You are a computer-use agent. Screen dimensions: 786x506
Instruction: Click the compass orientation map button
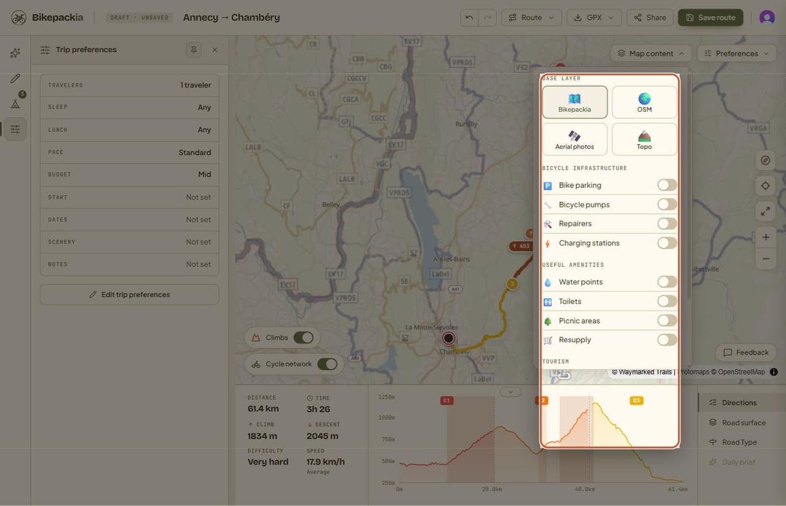click(765, 160)
